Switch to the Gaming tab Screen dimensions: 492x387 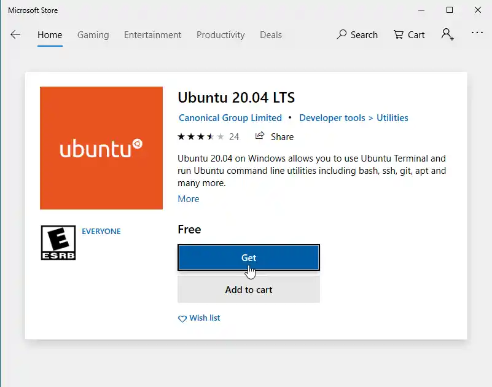click(93, 35)
